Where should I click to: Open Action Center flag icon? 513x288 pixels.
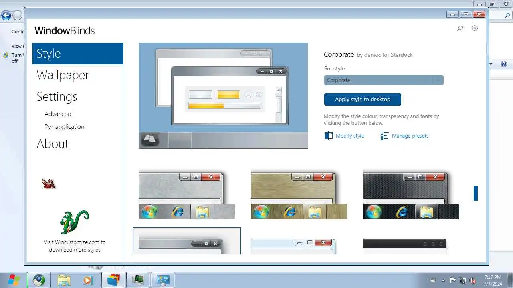pos(453,280)
